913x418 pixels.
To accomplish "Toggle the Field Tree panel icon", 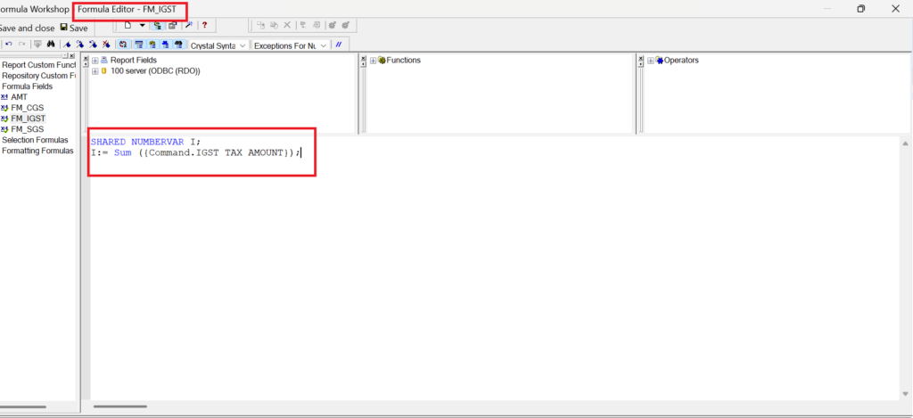I will tap(139, 44).
